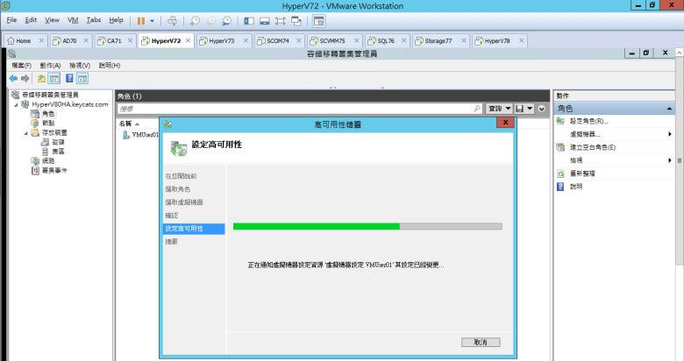Screen dimensions: 684x361
Task: Click the 搜尋 search input field
Action: pos(298,108)
